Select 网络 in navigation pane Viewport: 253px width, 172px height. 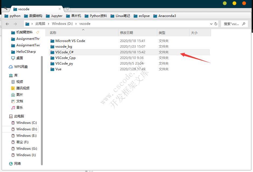(15, 163)
